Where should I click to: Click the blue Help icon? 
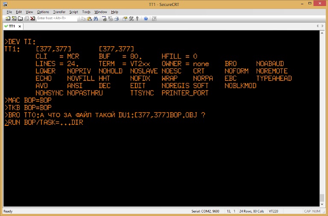pyautogui.click(x=146, y=18)
